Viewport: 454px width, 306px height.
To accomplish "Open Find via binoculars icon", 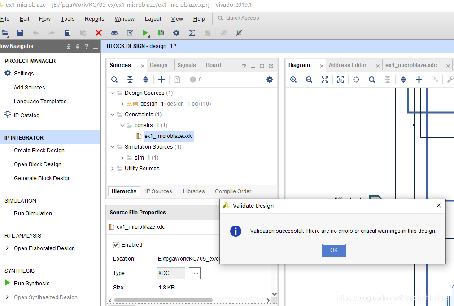I will [x=114, y=33].
